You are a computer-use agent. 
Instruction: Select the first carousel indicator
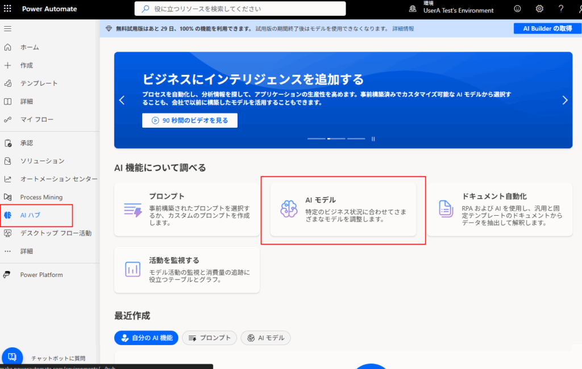316,139
